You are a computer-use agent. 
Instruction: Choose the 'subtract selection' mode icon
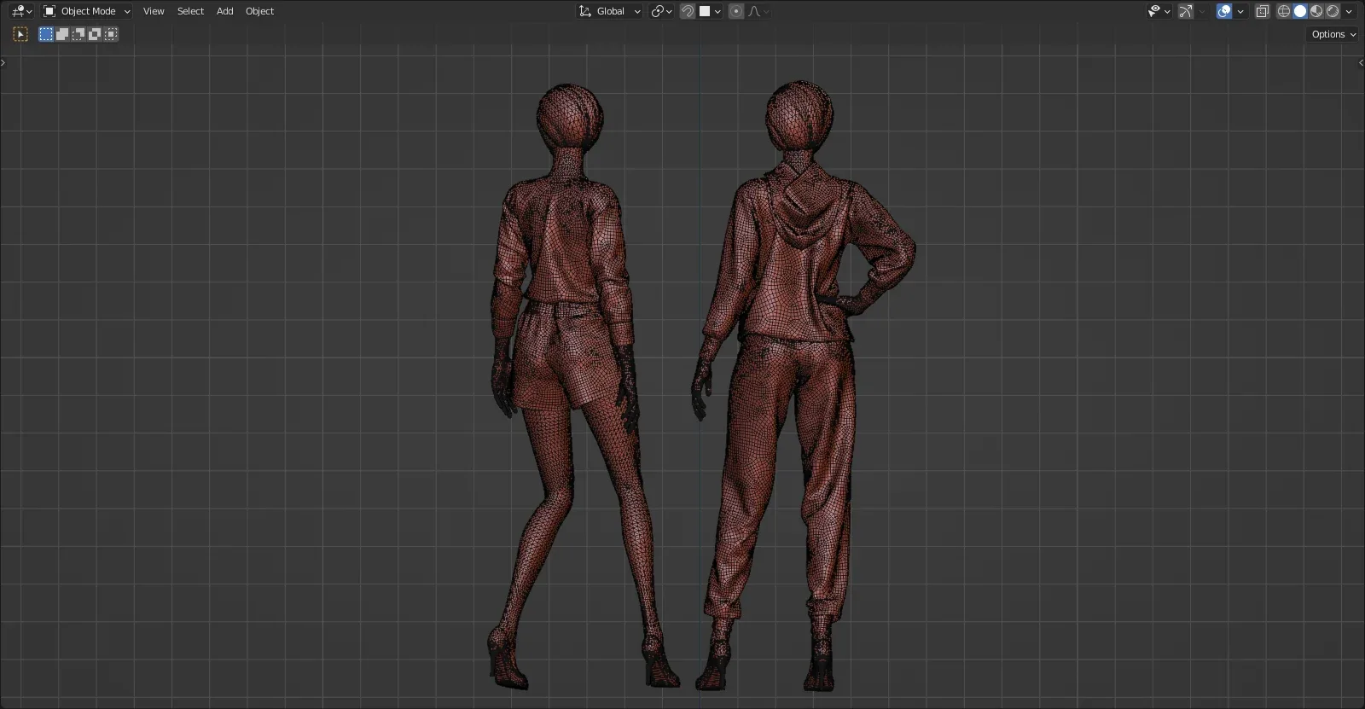click(78, 34)
